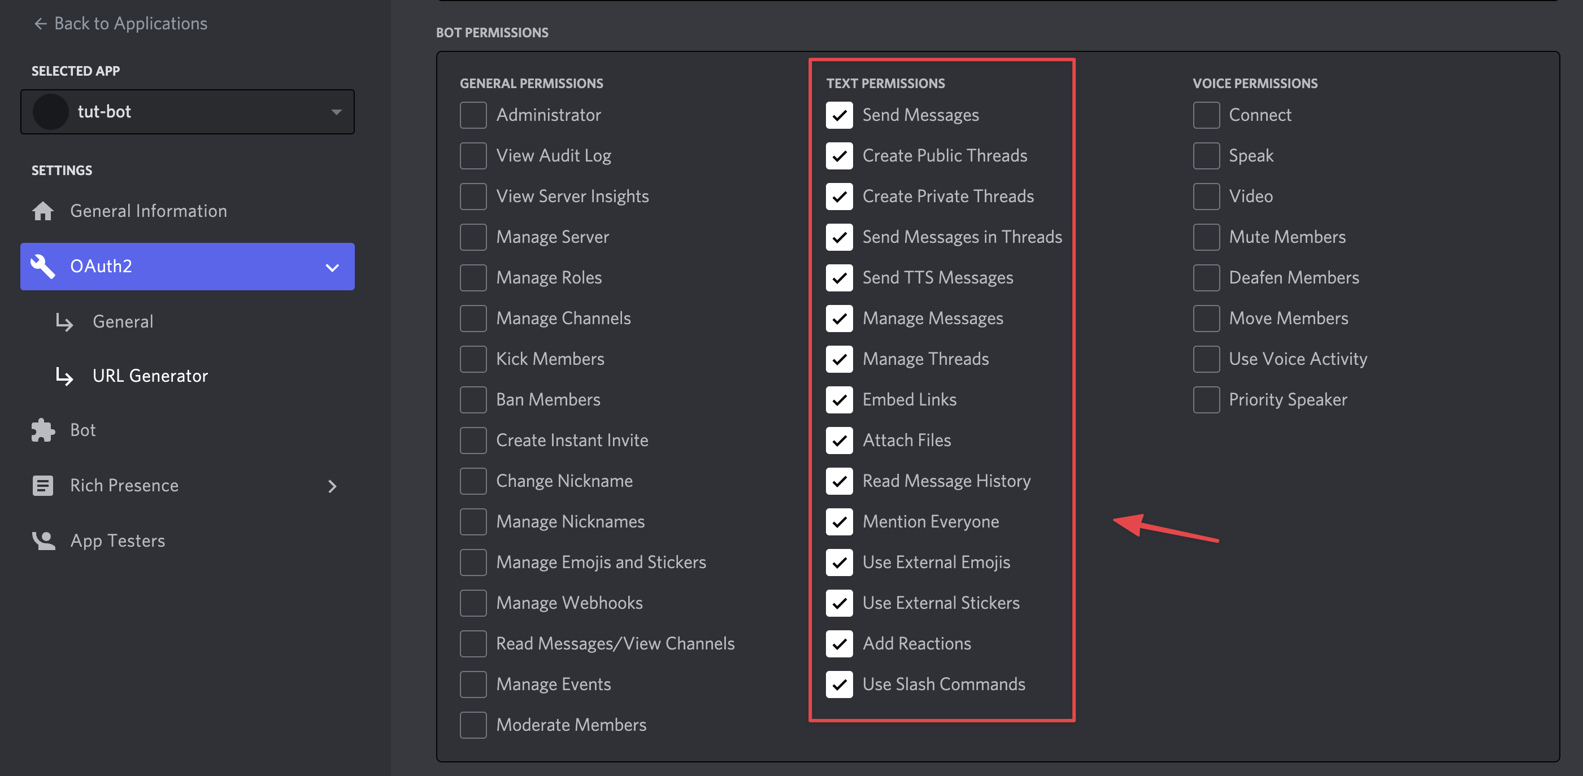Open the tut-bot selected app dropdown
Image resolution: width=1583 pixels, height=776 pixels.
tap(336, 112)
